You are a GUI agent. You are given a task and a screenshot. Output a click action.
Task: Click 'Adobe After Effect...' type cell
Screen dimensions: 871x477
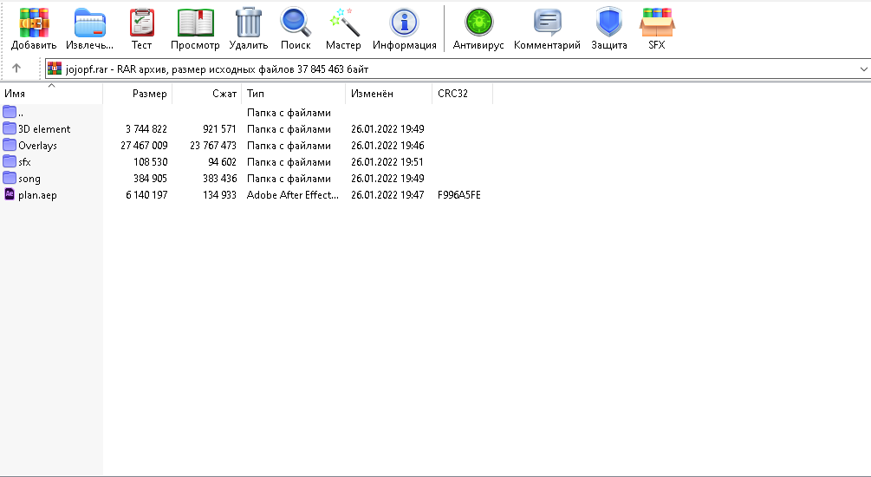point(293,195)
